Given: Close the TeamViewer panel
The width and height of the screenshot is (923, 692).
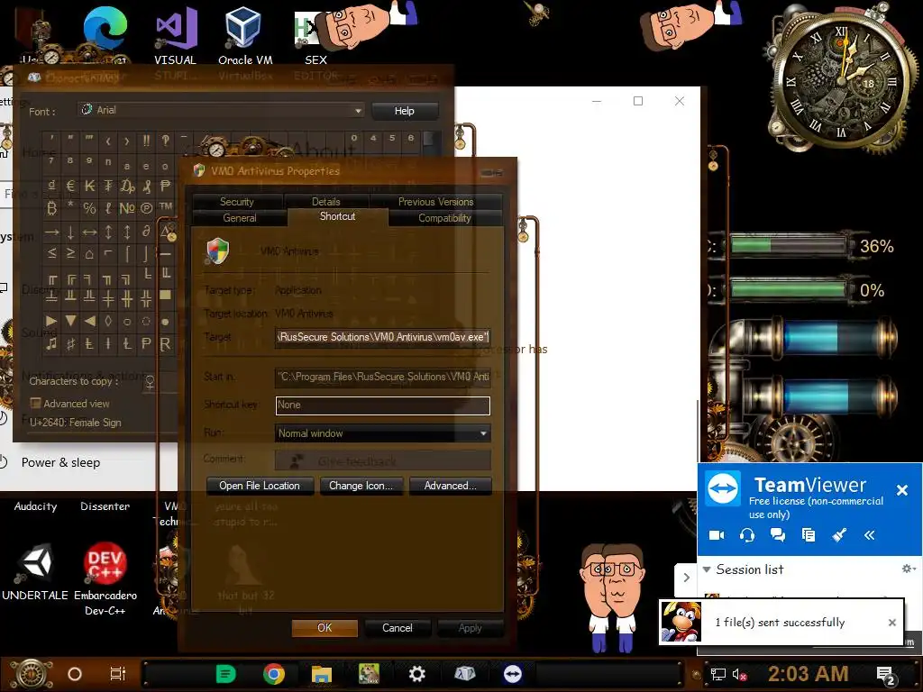Looking at the screenshot, I should tap(901, 489).
